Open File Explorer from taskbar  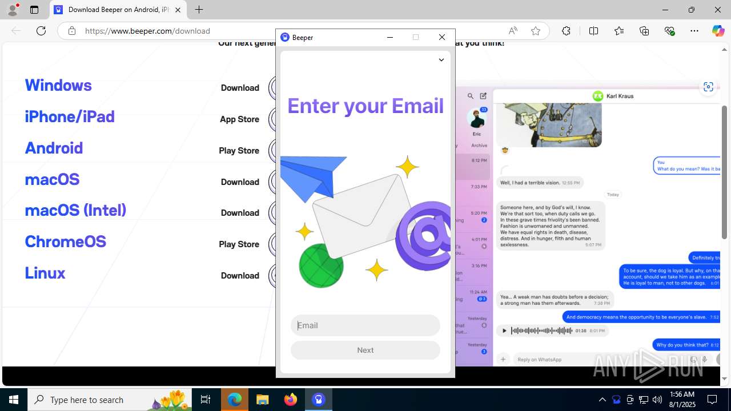pyautogui.click(x=262, y=400)
